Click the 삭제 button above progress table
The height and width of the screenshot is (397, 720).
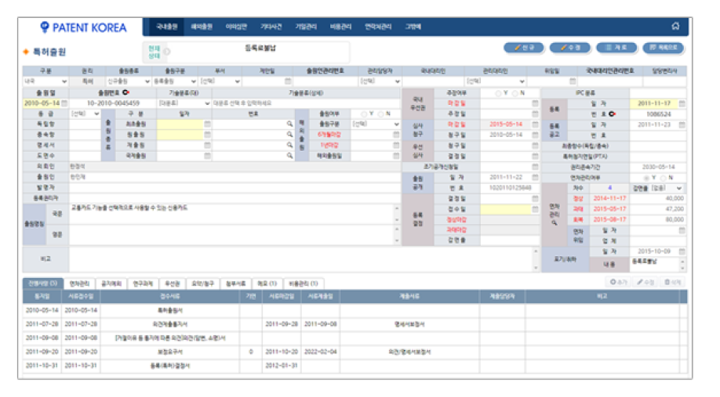673,282
